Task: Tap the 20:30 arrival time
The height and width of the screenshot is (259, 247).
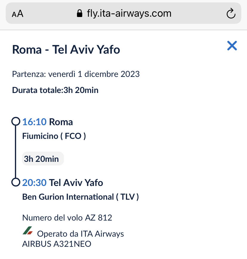Action: [x=34, y=182]
